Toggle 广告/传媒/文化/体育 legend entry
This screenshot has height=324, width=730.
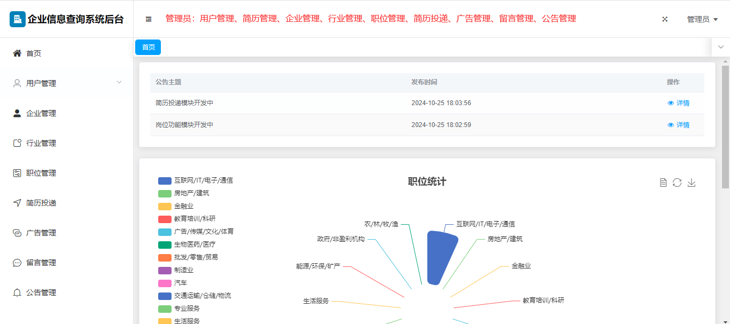(196, 232)
